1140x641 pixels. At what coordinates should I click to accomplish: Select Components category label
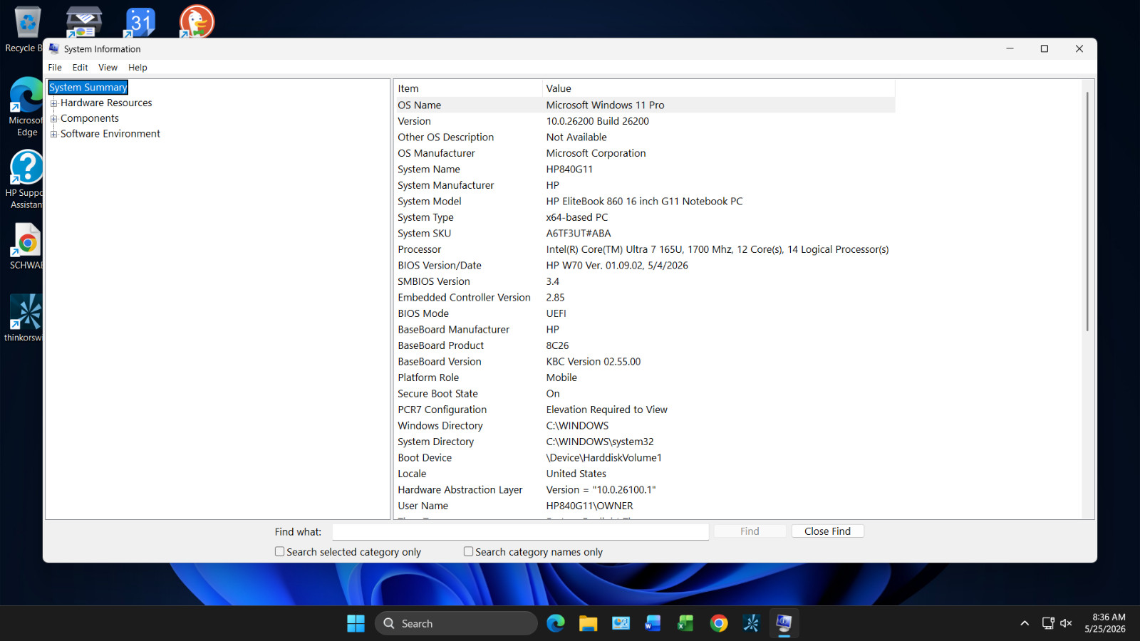point(90,118)
